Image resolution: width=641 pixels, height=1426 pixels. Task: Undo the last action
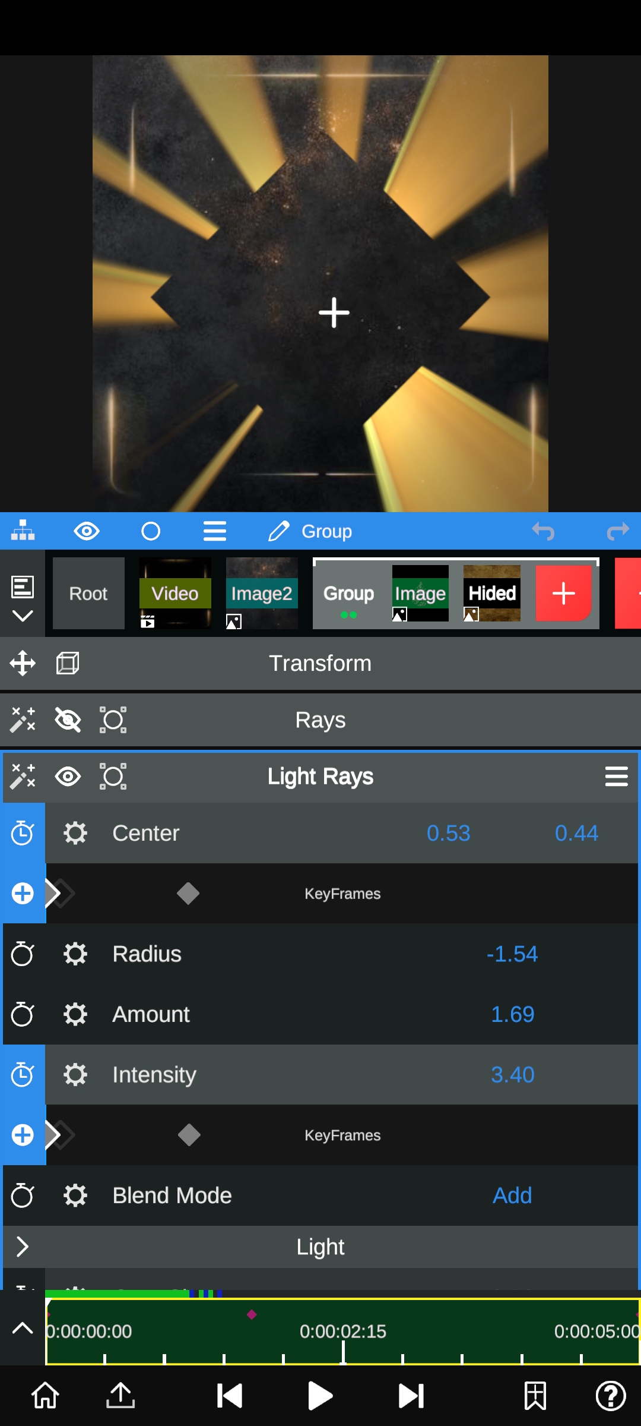[543, 531]
